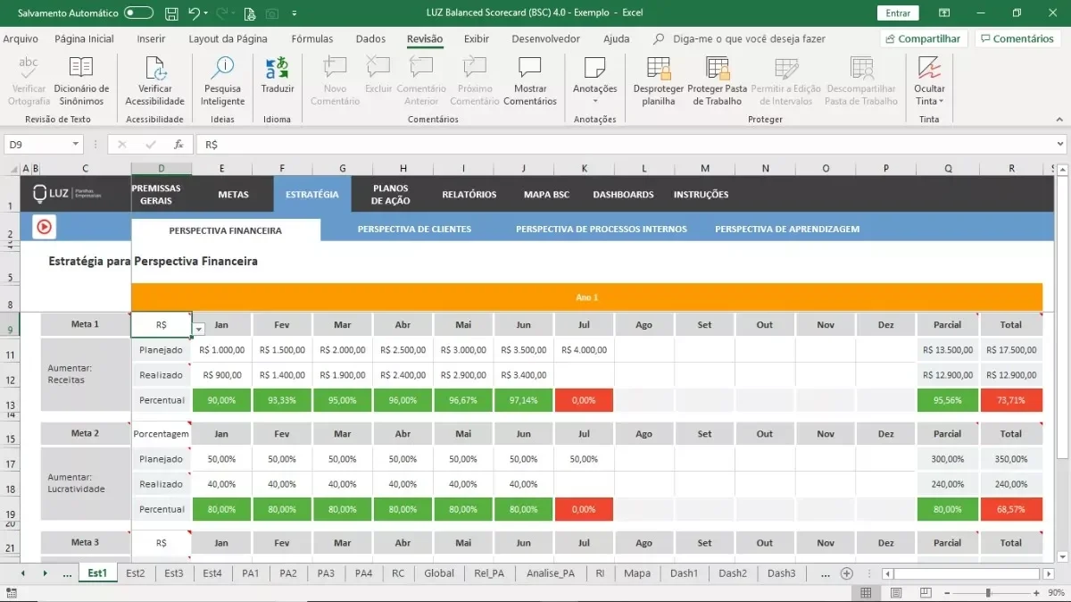Viewport: 1071px width, 602px height.
Task: Click Mostrar Comentários icon
Action: (530, 81)
